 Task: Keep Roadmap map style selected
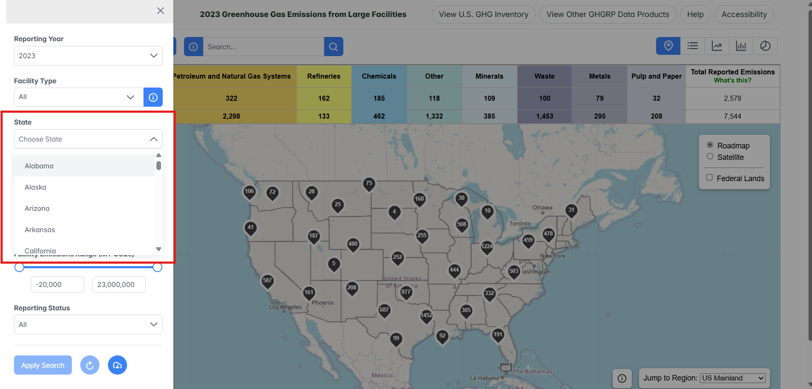coord(710,145)
